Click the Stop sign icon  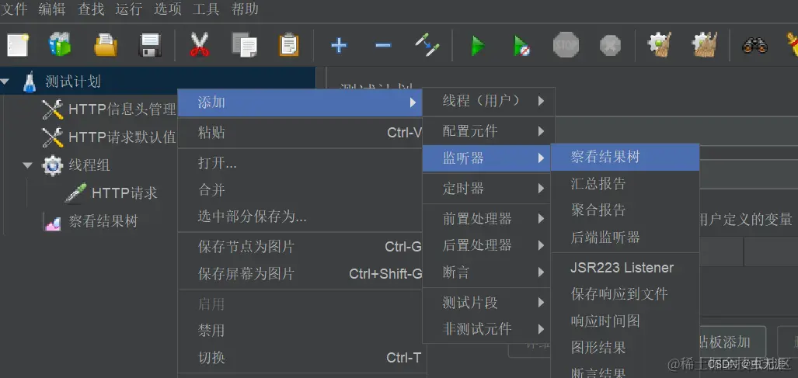[x=566, y=45]
